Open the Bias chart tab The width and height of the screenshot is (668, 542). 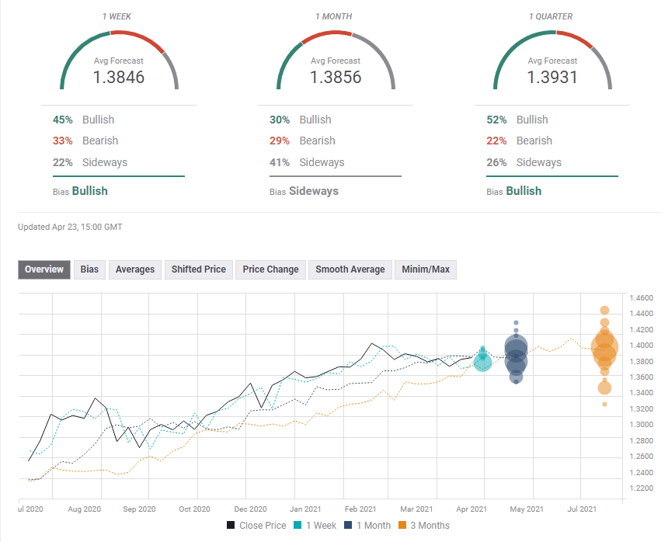click(89, 269)
